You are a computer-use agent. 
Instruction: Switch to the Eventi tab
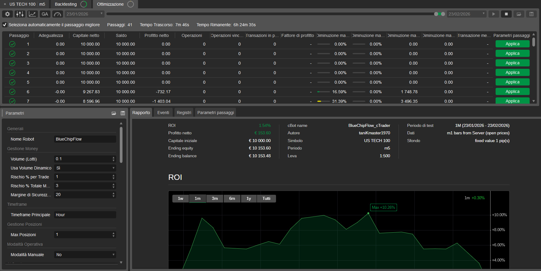163,112
